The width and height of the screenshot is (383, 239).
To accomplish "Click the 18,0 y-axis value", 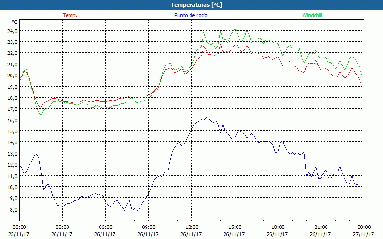I will (x=13, y=98).
